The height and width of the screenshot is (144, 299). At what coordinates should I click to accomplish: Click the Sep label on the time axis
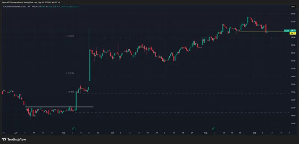pyautogui.click(x=254, y=132)
